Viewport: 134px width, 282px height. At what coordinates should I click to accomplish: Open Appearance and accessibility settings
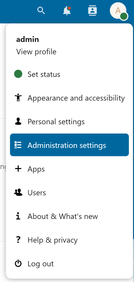click(69, 98)
